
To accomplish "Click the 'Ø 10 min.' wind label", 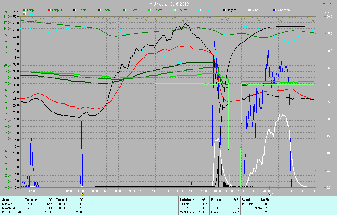I will [248, 204].
